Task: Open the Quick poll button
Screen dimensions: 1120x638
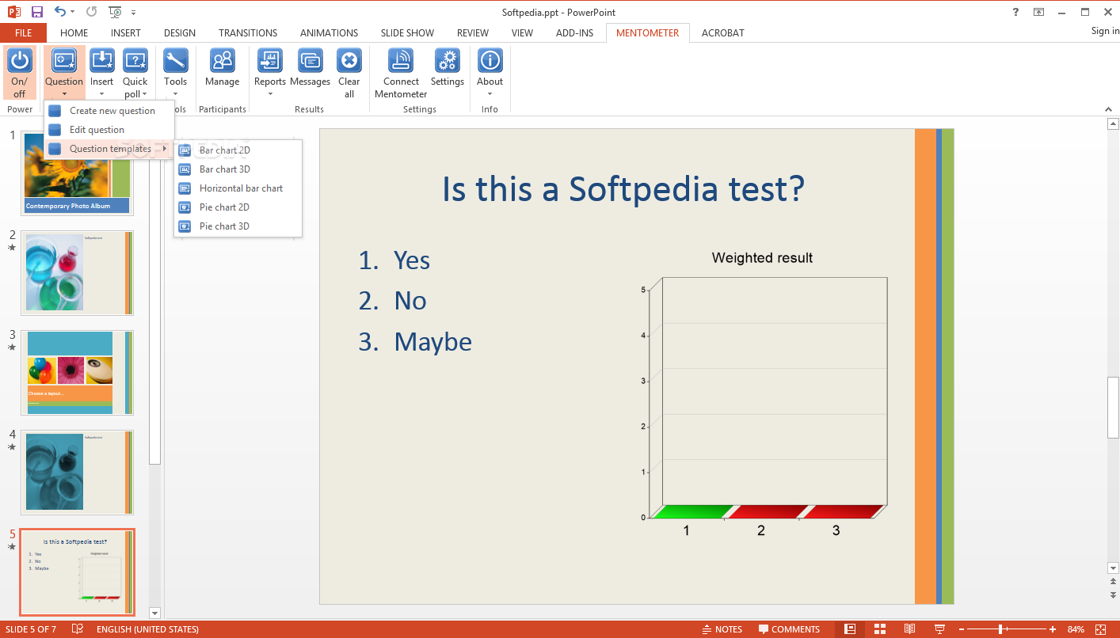Action: pos(135,73)
